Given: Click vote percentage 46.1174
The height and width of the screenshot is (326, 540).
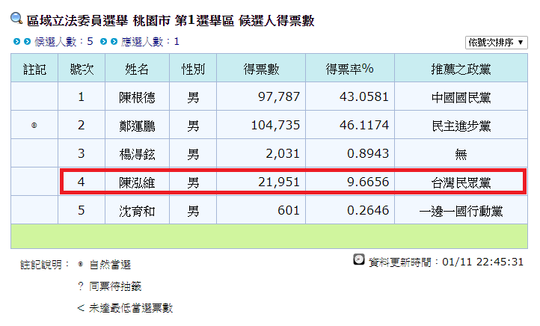Looking at the screenshot, I should coord(364,125).
